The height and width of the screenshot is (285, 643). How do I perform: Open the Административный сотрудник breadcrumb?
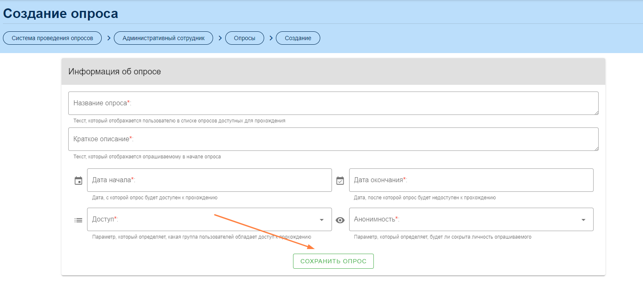tap(164, 38)
